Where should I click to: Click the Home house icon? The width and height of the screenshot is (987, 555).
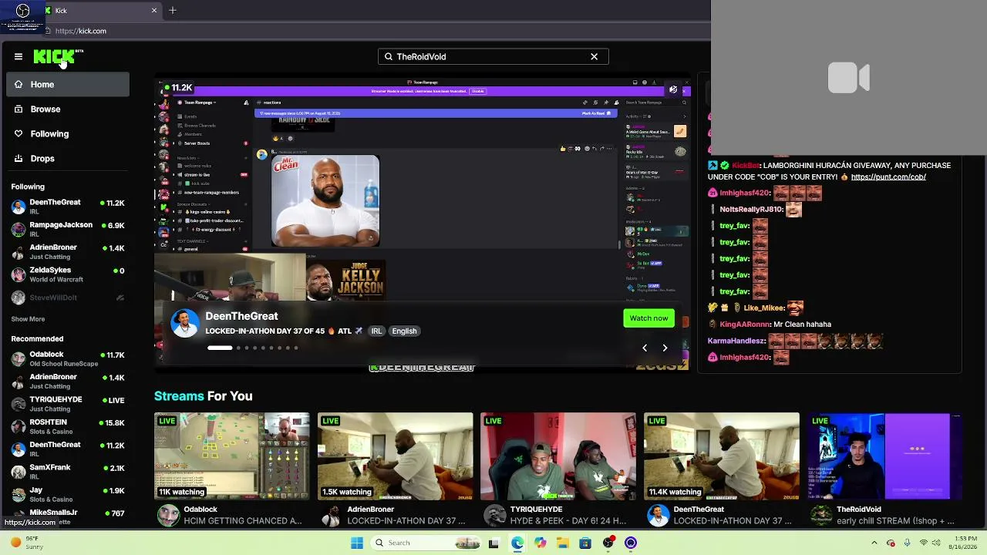(19, 84)
